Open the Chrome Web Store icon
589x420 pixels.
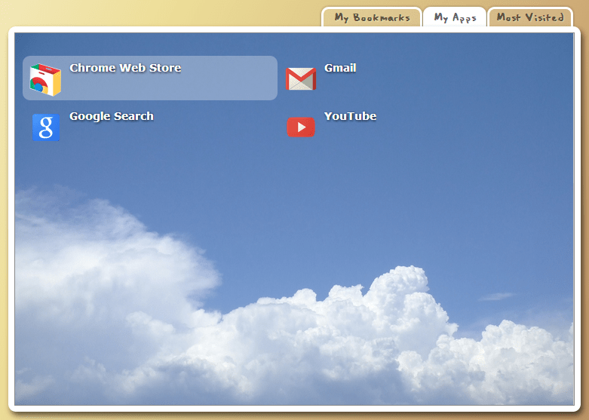pos(45,79)
